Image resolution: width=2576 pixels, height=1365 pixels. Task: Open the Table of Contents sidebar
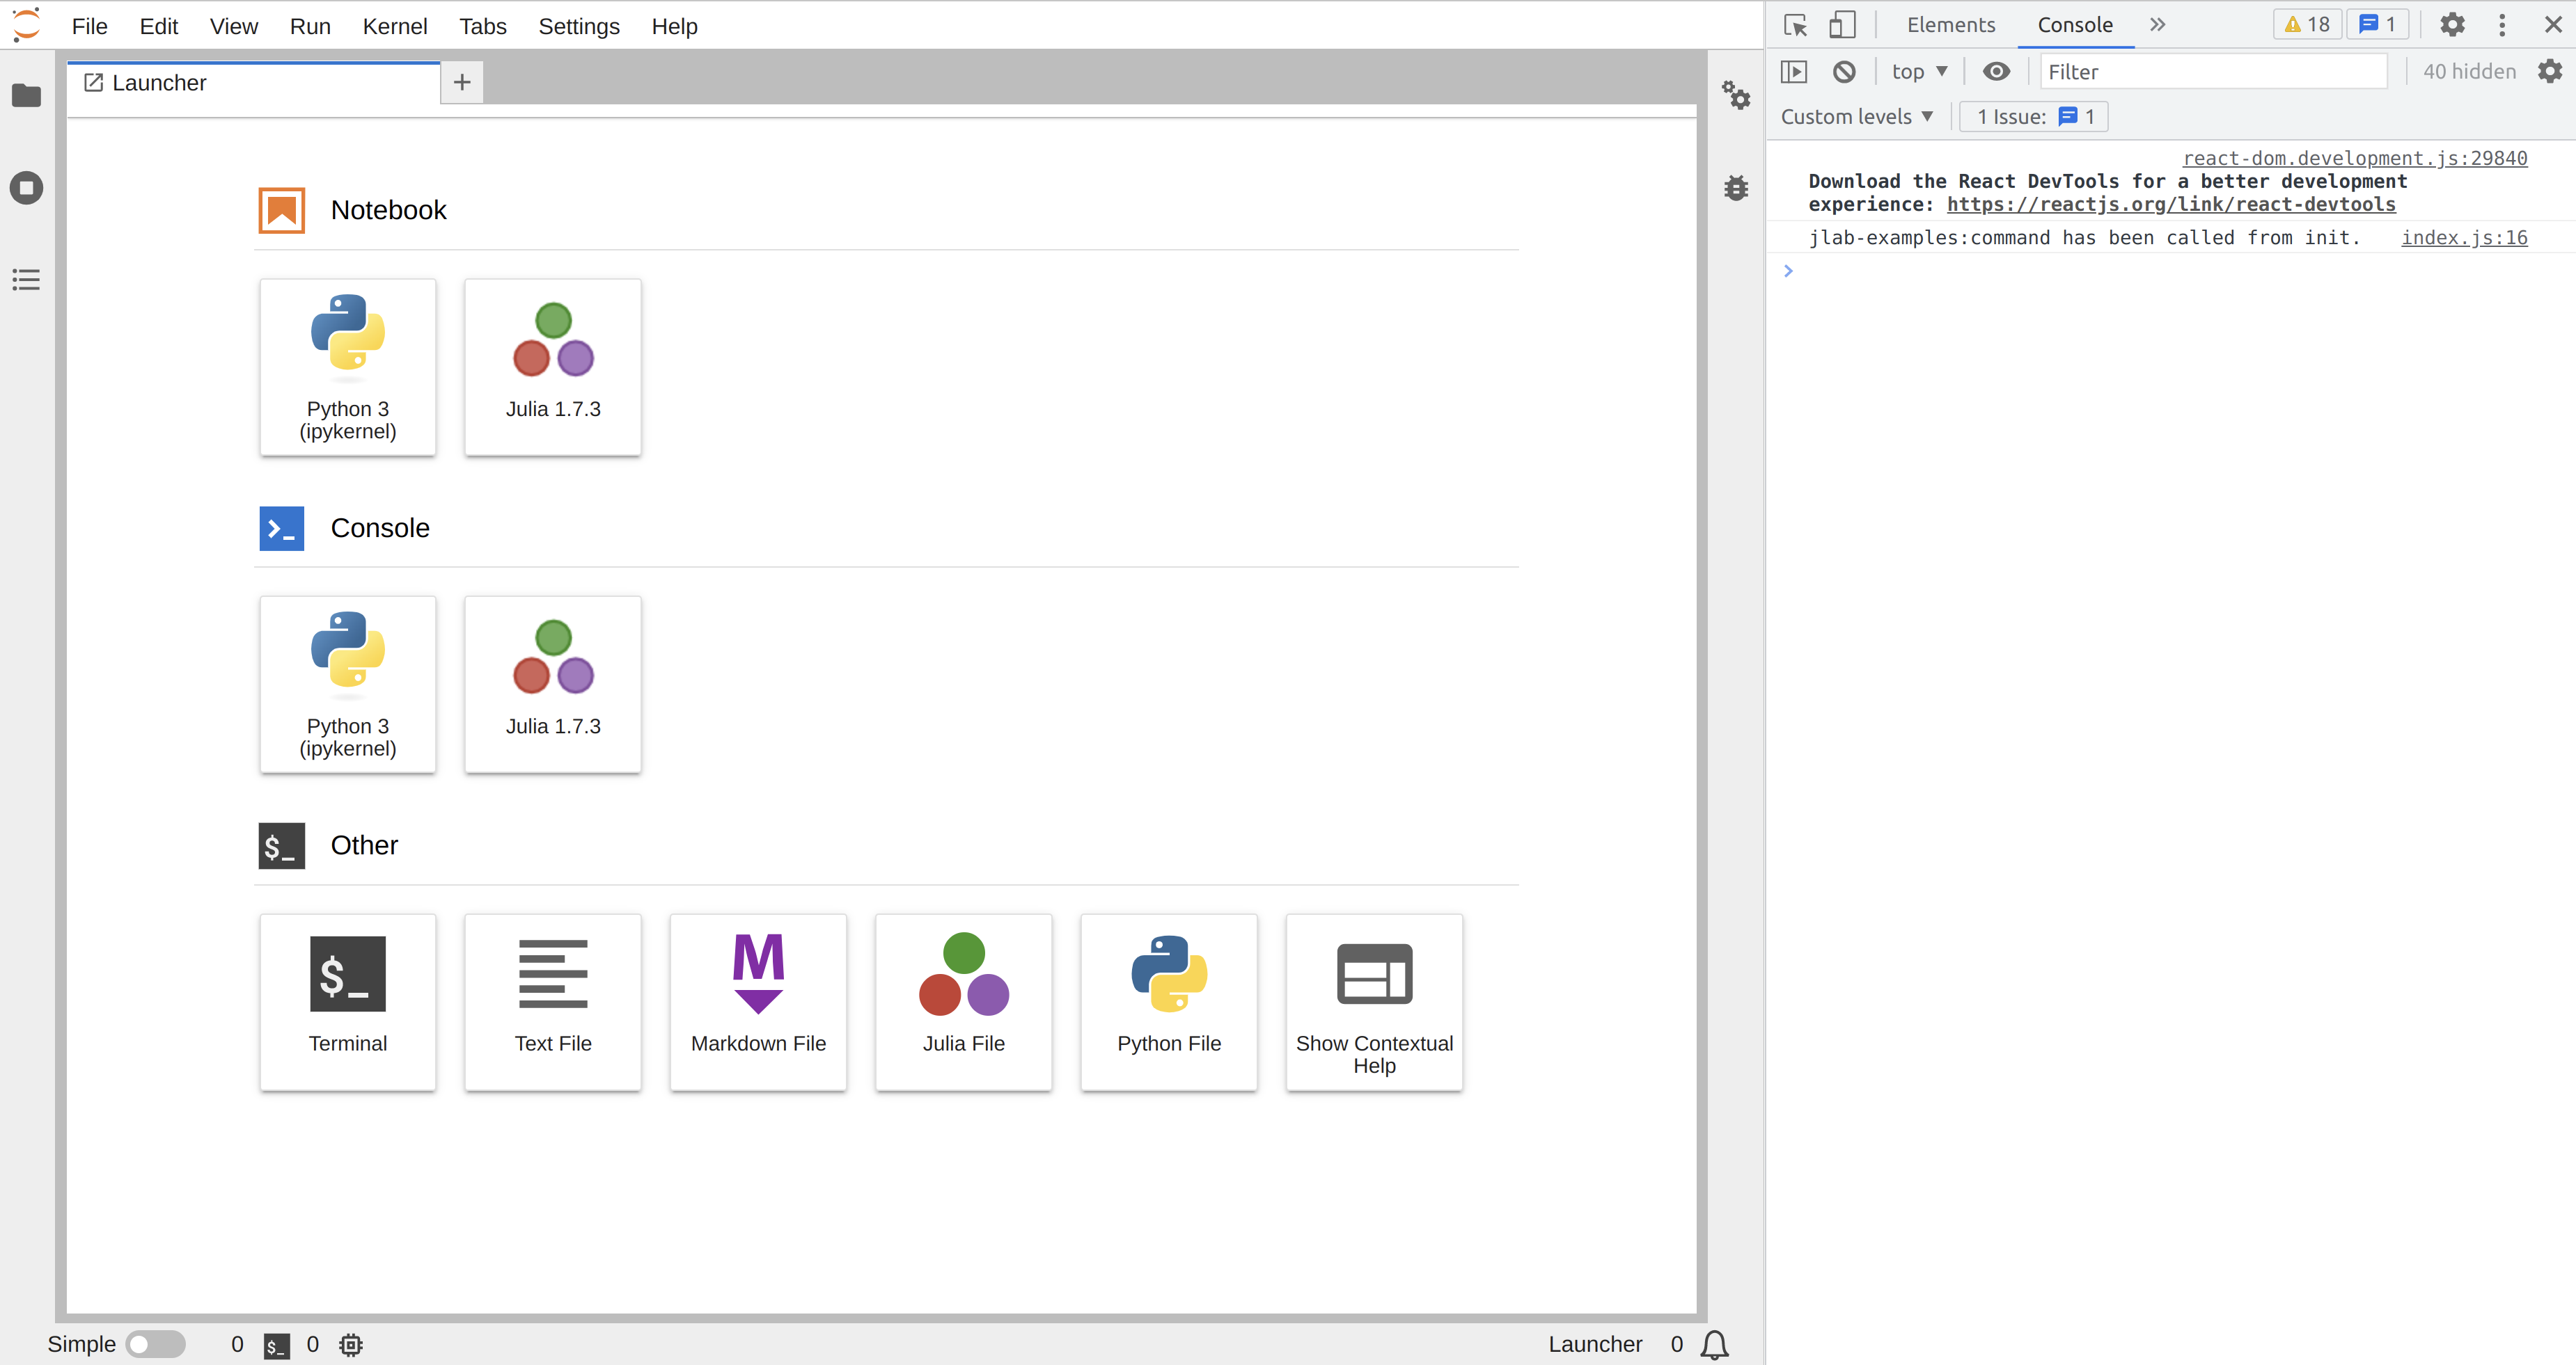pos(26,280)
